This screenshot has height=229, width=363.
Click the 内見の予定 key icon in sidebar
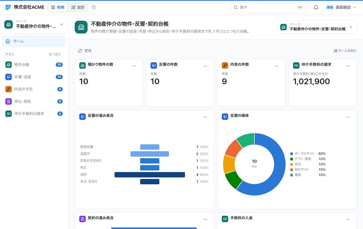[x=9, y=89]
